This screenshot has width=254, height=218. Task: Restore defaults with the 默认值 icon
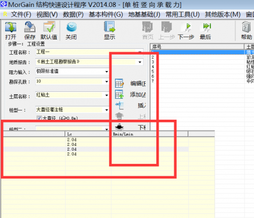[x=49, y=27]
